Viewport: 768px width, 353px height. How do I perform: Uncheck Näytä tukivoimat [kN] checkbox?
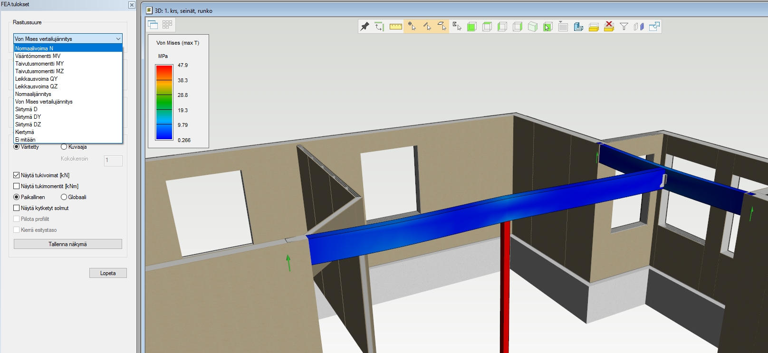(x=17, y=175)
